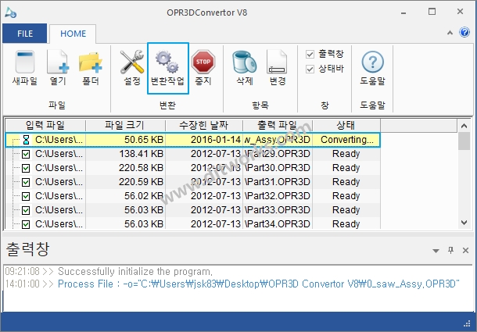This screenshot has height=332, width=477.
Task: Uncheck the Part30.OPR3D row checkbox
Action: (x=26, y=168)
